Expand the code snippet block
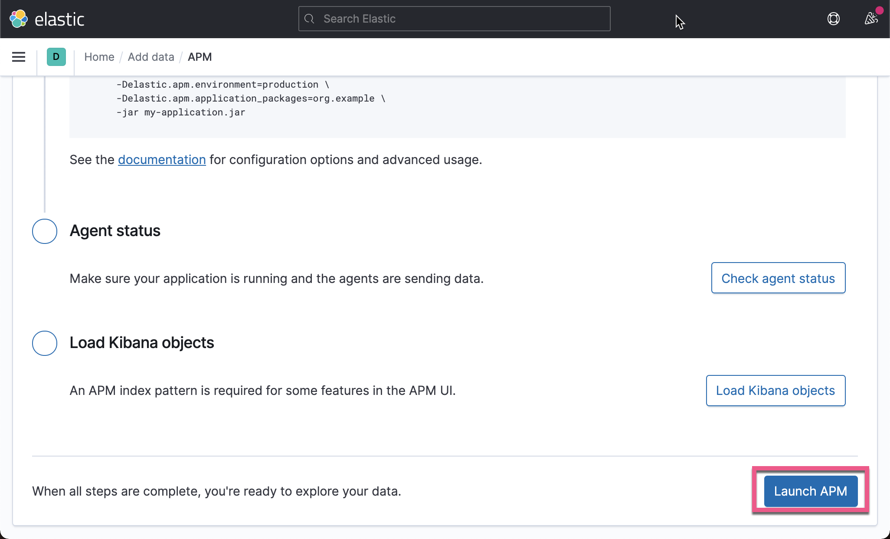 click(458, 104)
